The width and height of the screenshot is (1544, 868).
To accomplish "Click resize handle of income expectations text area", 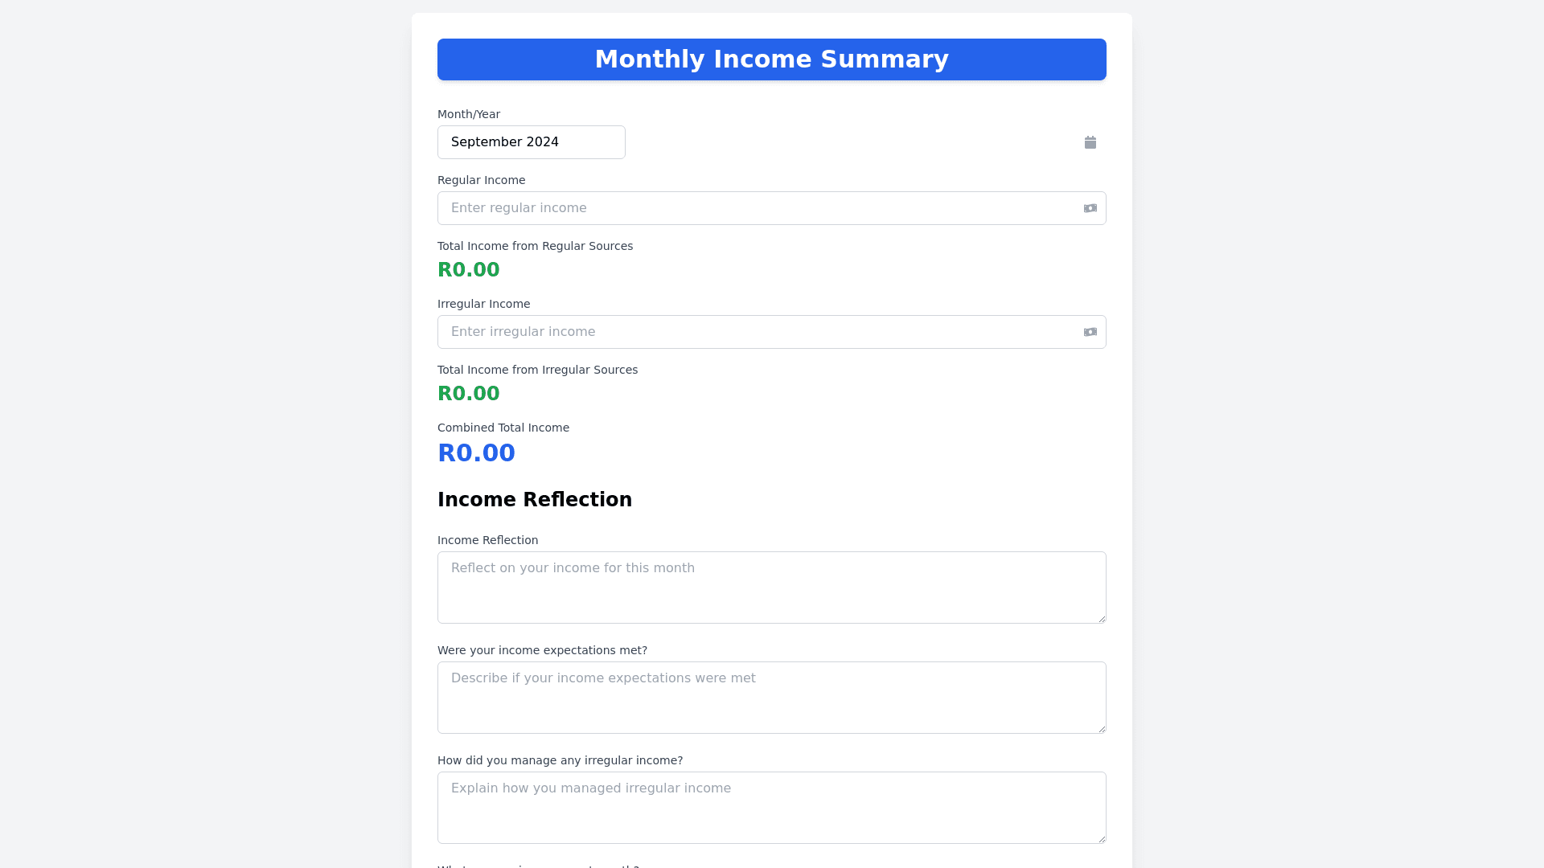I will click(1102, 729).
